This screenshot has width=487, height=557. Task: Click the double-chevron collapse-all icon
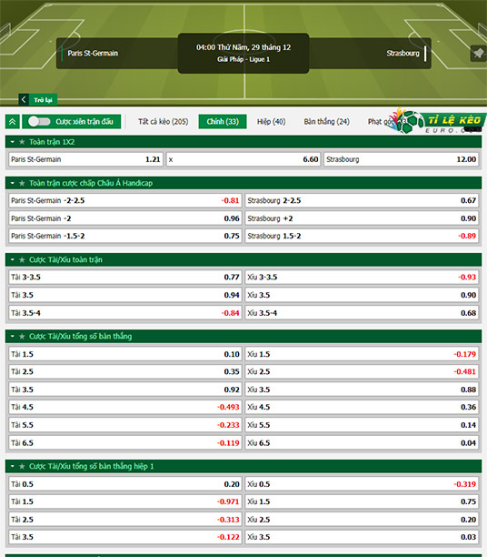(x=12, y=121)
